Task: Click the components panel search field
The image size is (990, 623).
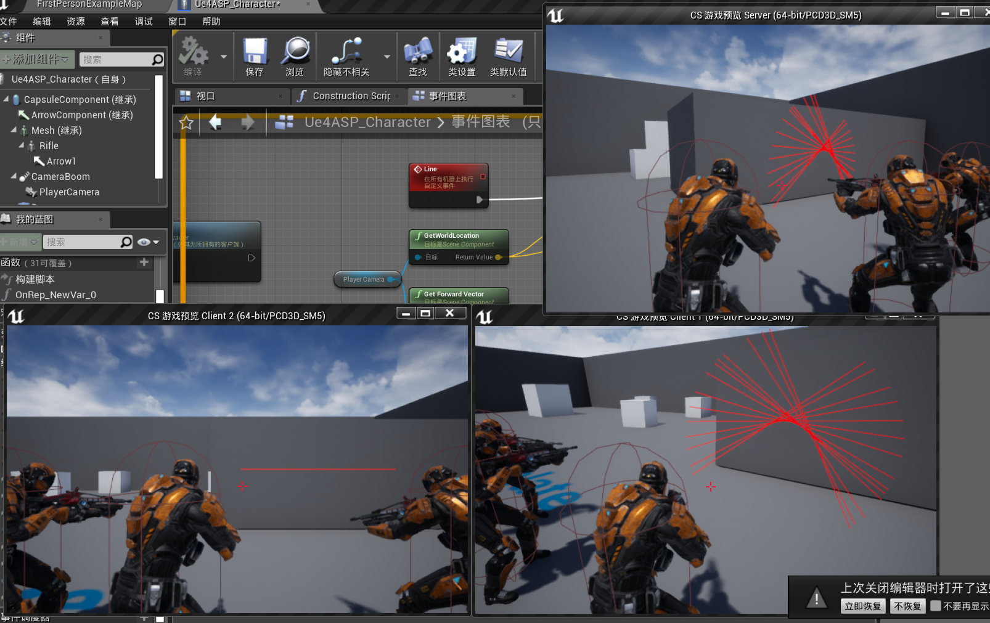Action: coord(122,59)
